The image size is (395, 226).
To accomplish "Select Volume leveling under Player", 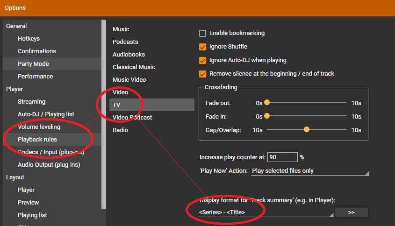I will [x=39, y=127].
